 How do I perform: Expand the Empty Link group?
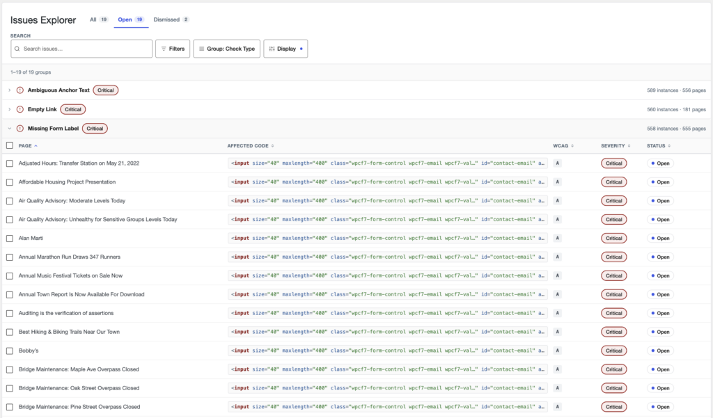(9, 109)
